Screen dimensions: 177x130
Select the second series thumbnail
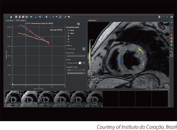pos(29,99)
